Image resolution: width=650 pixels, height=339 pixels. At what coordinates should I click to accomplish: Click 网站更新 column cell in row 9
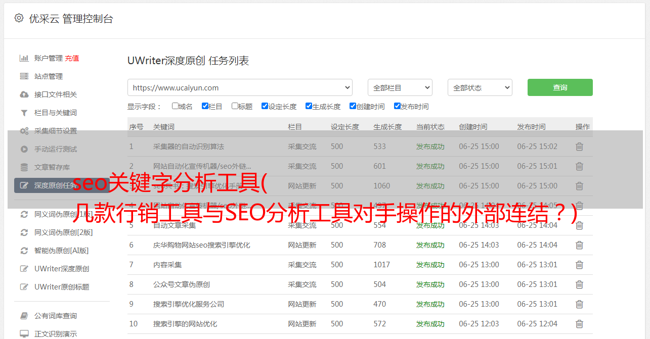tap(302, 304)
